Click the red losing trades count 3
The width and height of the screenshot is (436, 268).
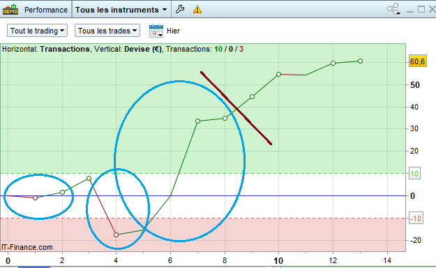(241, 49)
